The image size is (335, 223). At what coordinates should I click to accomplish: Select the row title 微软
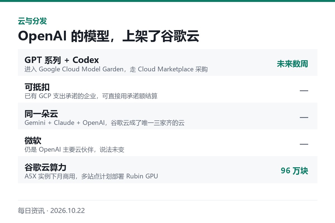click(33, 140)
